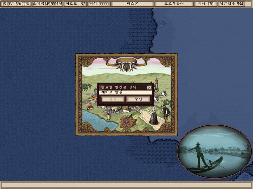The width and height of the screenshot is (253, 189).
Task: Click the empty message bar at bottom
Action: [126, 185]
